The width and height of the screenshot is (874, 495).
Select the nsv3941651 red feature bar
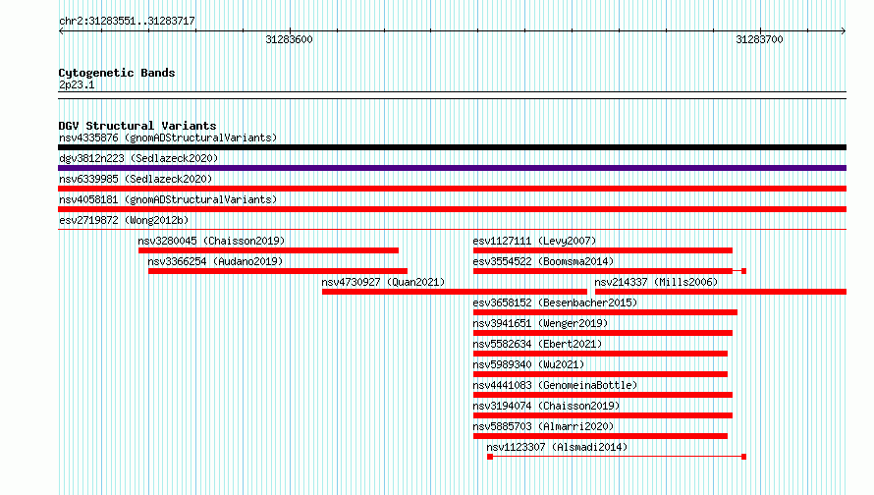coord(603,333)
